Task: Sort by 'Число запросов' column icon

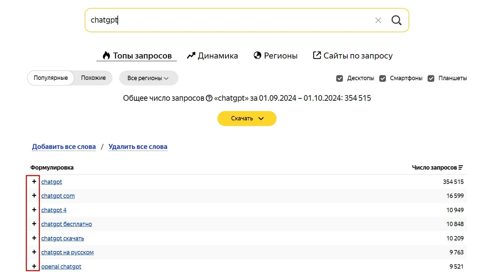Action: tap(461, 168)
